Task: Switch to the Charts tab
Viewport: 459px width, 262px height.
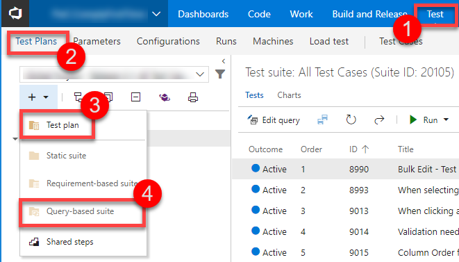Action: click(x=289, y=95)
